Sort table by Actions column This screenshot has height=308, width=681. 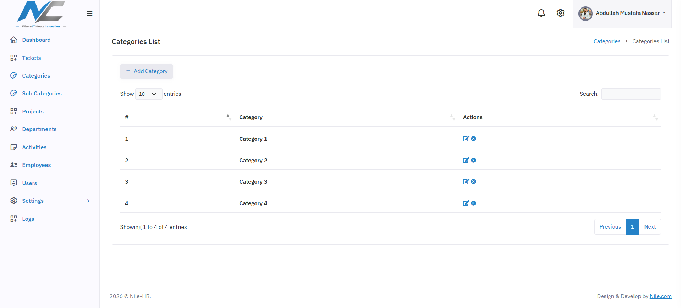click(x=560, y=117)
